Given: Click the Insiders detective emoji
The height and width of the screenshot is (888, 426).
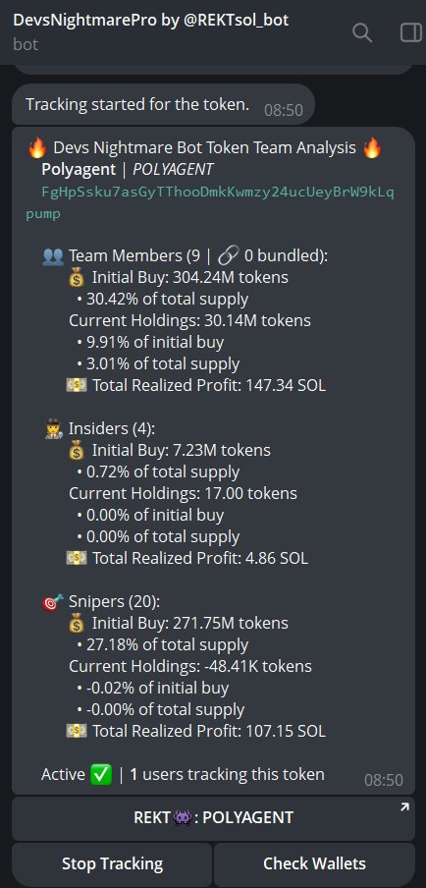Looking at the screenshot, I should coord(53,429).
